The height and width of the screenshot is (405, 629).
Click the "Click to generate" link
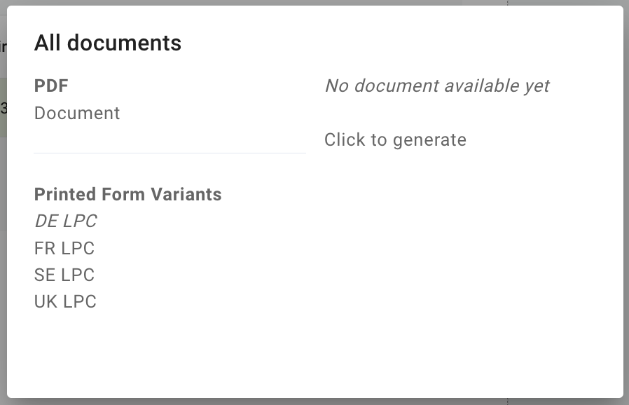(395, 140)
